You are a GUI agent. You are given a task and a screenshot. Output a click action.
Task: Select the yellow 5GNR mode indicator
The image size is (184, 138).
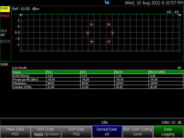[x=5, y=9]
